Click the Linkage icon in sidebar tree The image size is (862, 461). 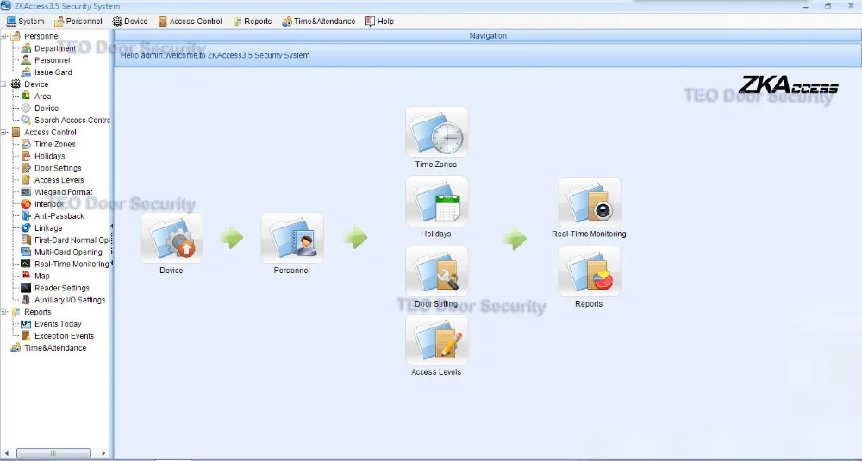(26, 228)
